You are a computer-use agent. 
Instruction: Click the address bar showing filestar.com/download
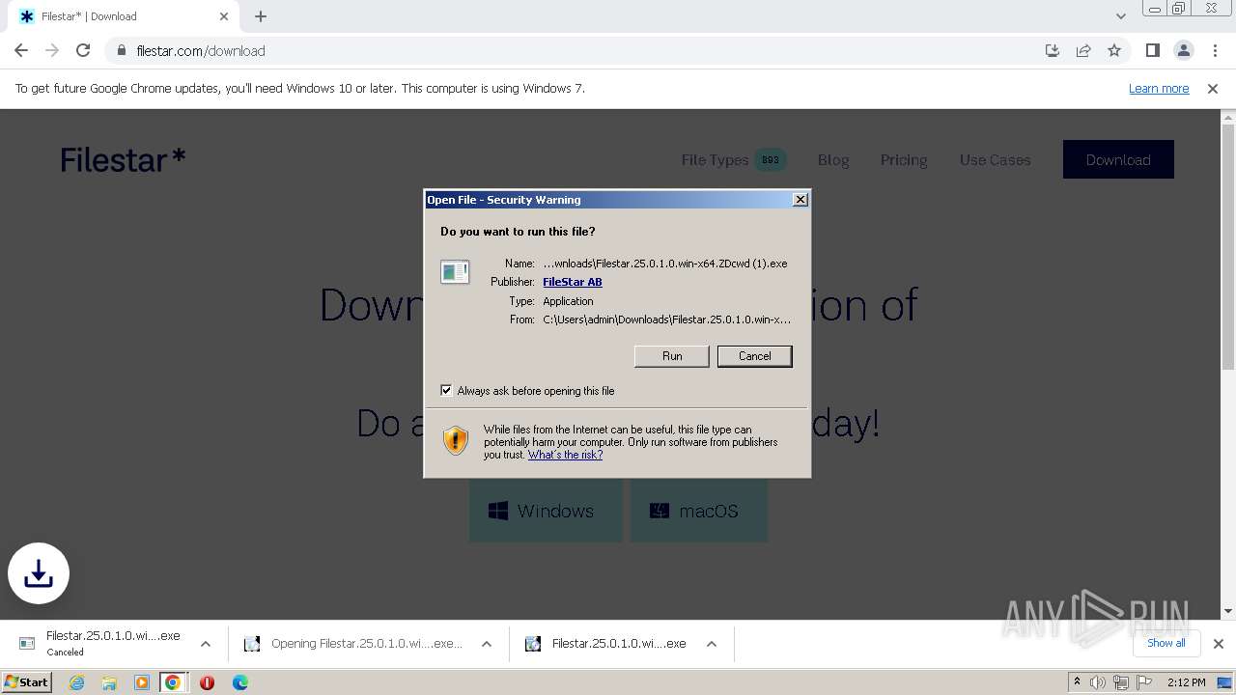[579, 50]
